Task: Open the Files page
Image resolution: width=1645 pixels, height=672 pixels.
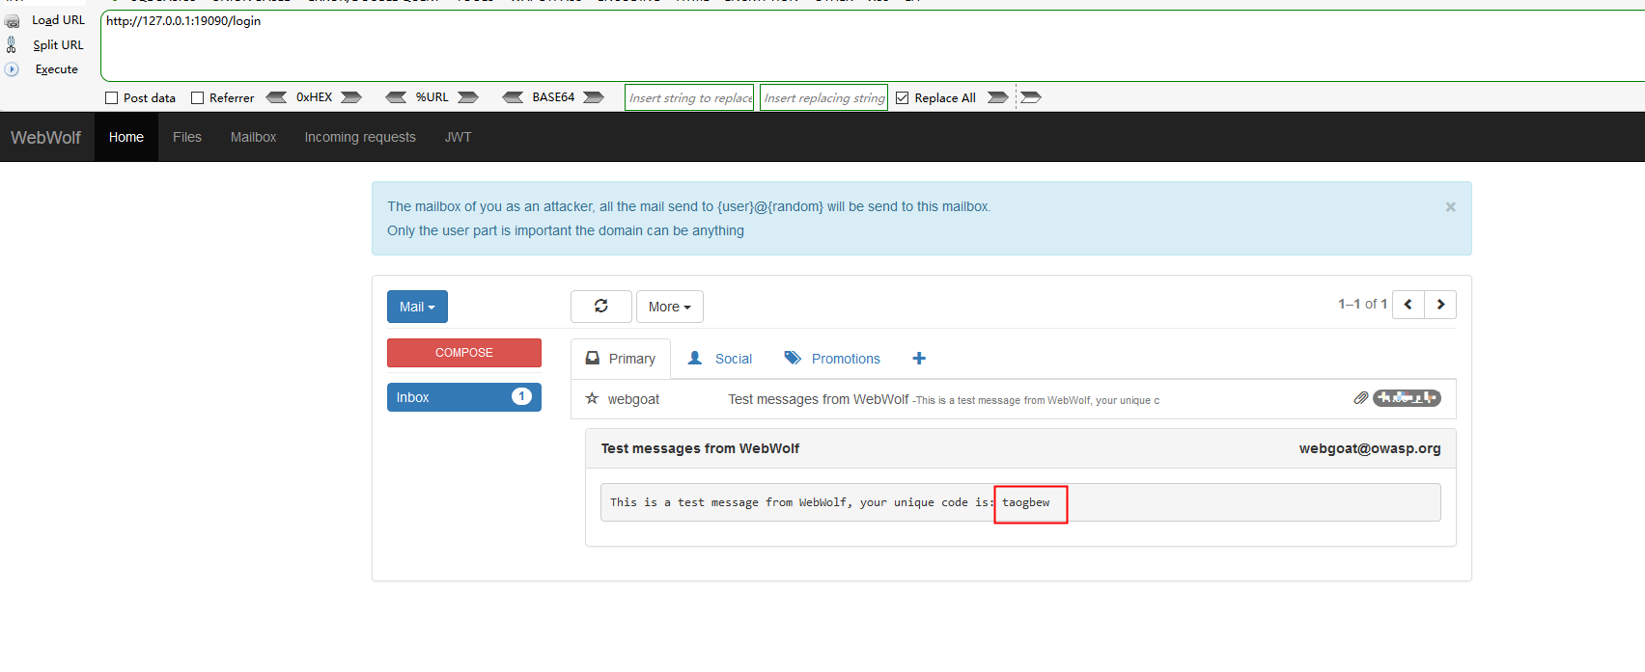Action: pos(187,137)
